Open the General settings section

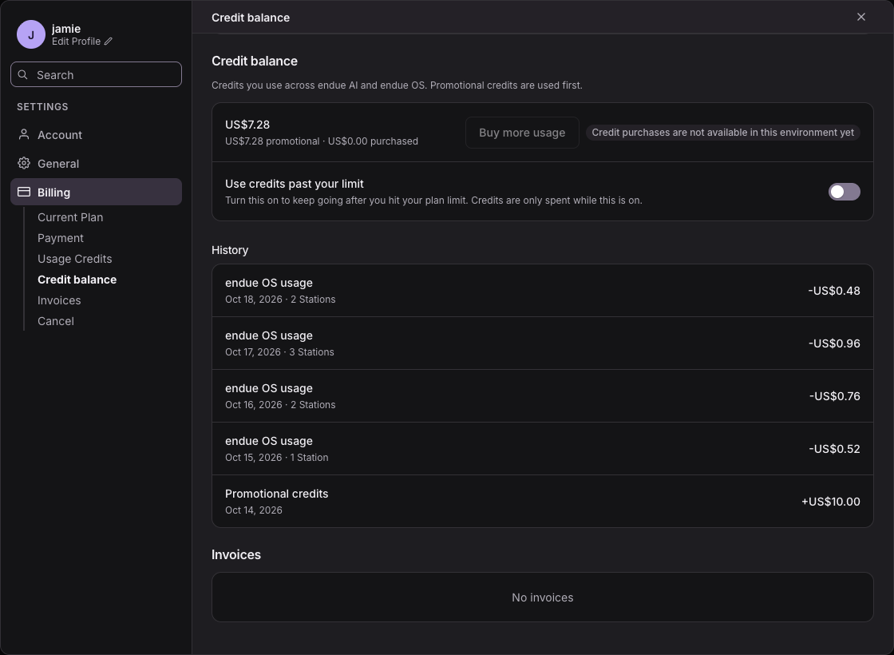(x=96, y=163)
